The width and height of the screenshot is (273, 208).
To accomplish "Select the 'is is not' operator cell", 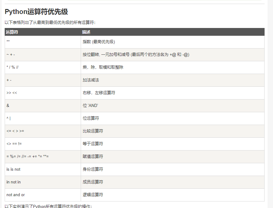I will click(43, 169).
